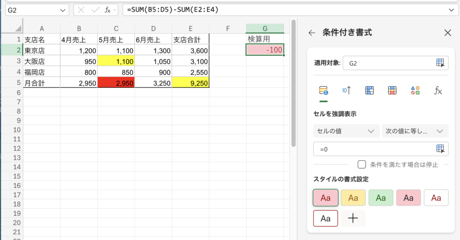The width and height of the screenshot is (460, 240).
Task: Choose the red border Aa style preset
Action: [326, 218]
